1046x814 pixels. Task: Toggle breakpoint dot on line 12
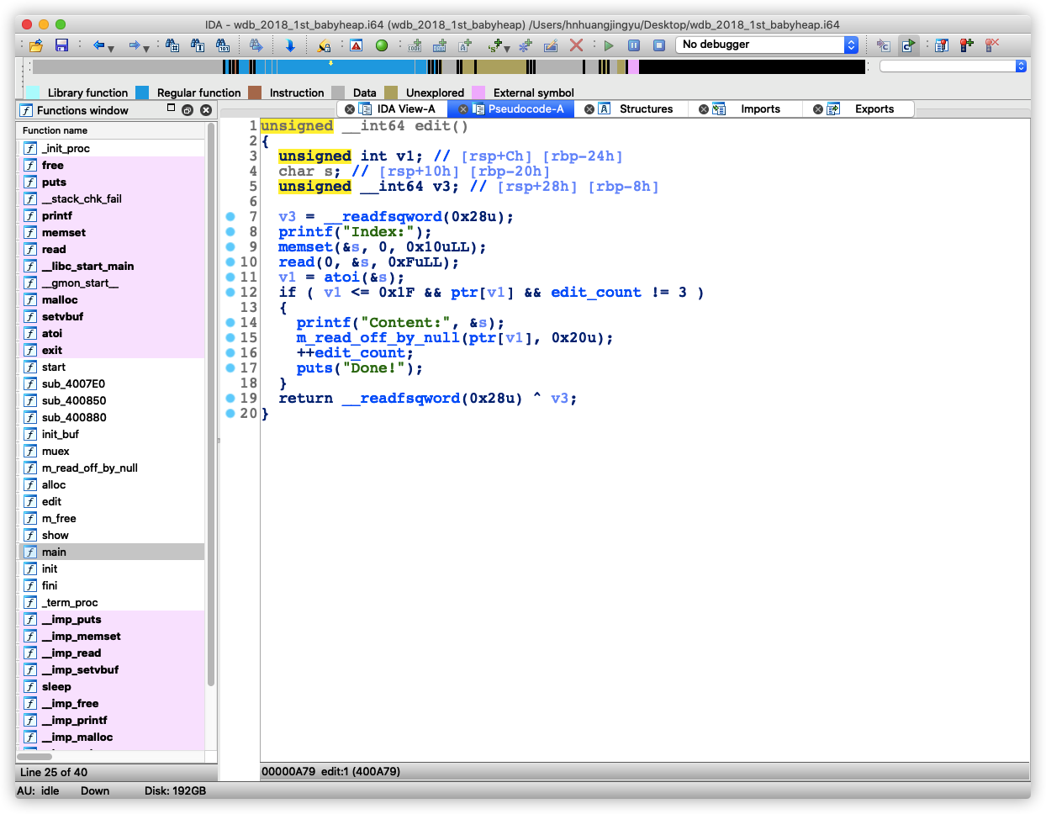[230, 293]
